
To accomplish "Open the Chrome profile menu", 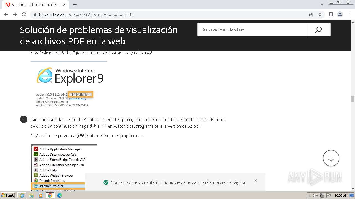I will (340, 14).
